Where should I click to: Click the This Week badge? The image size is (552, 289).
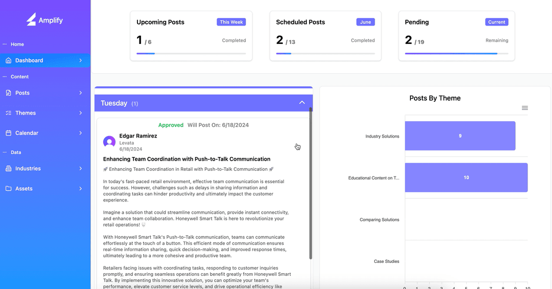click(232, 22)
